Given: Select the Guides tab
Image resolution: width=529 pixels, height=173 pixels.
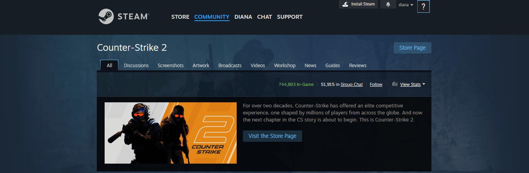Looking at the screenshot, I should click(332, 66).
